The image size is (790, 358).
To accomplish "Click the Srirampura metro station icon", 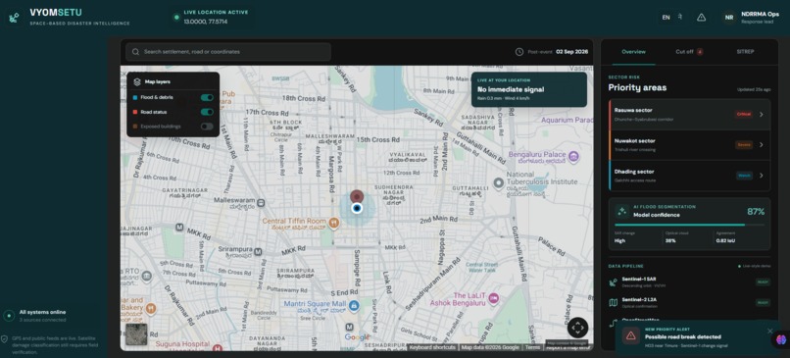I will (x=258, y=251).
